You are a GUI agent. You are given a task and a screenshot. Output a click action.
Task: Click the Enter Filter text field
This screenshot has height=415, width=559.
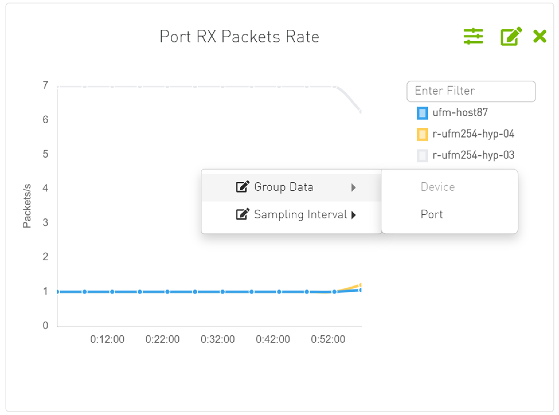point(471,91)
